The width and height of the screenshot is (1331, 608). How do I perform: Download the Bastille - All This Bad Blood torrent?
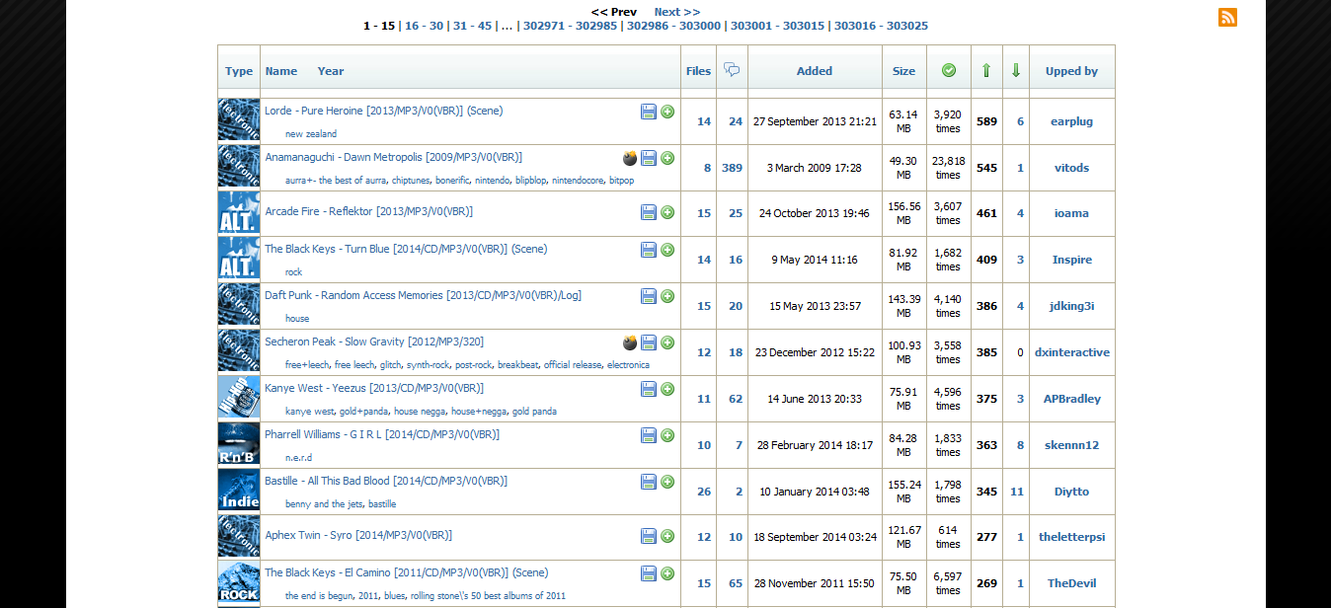(649, 482)
